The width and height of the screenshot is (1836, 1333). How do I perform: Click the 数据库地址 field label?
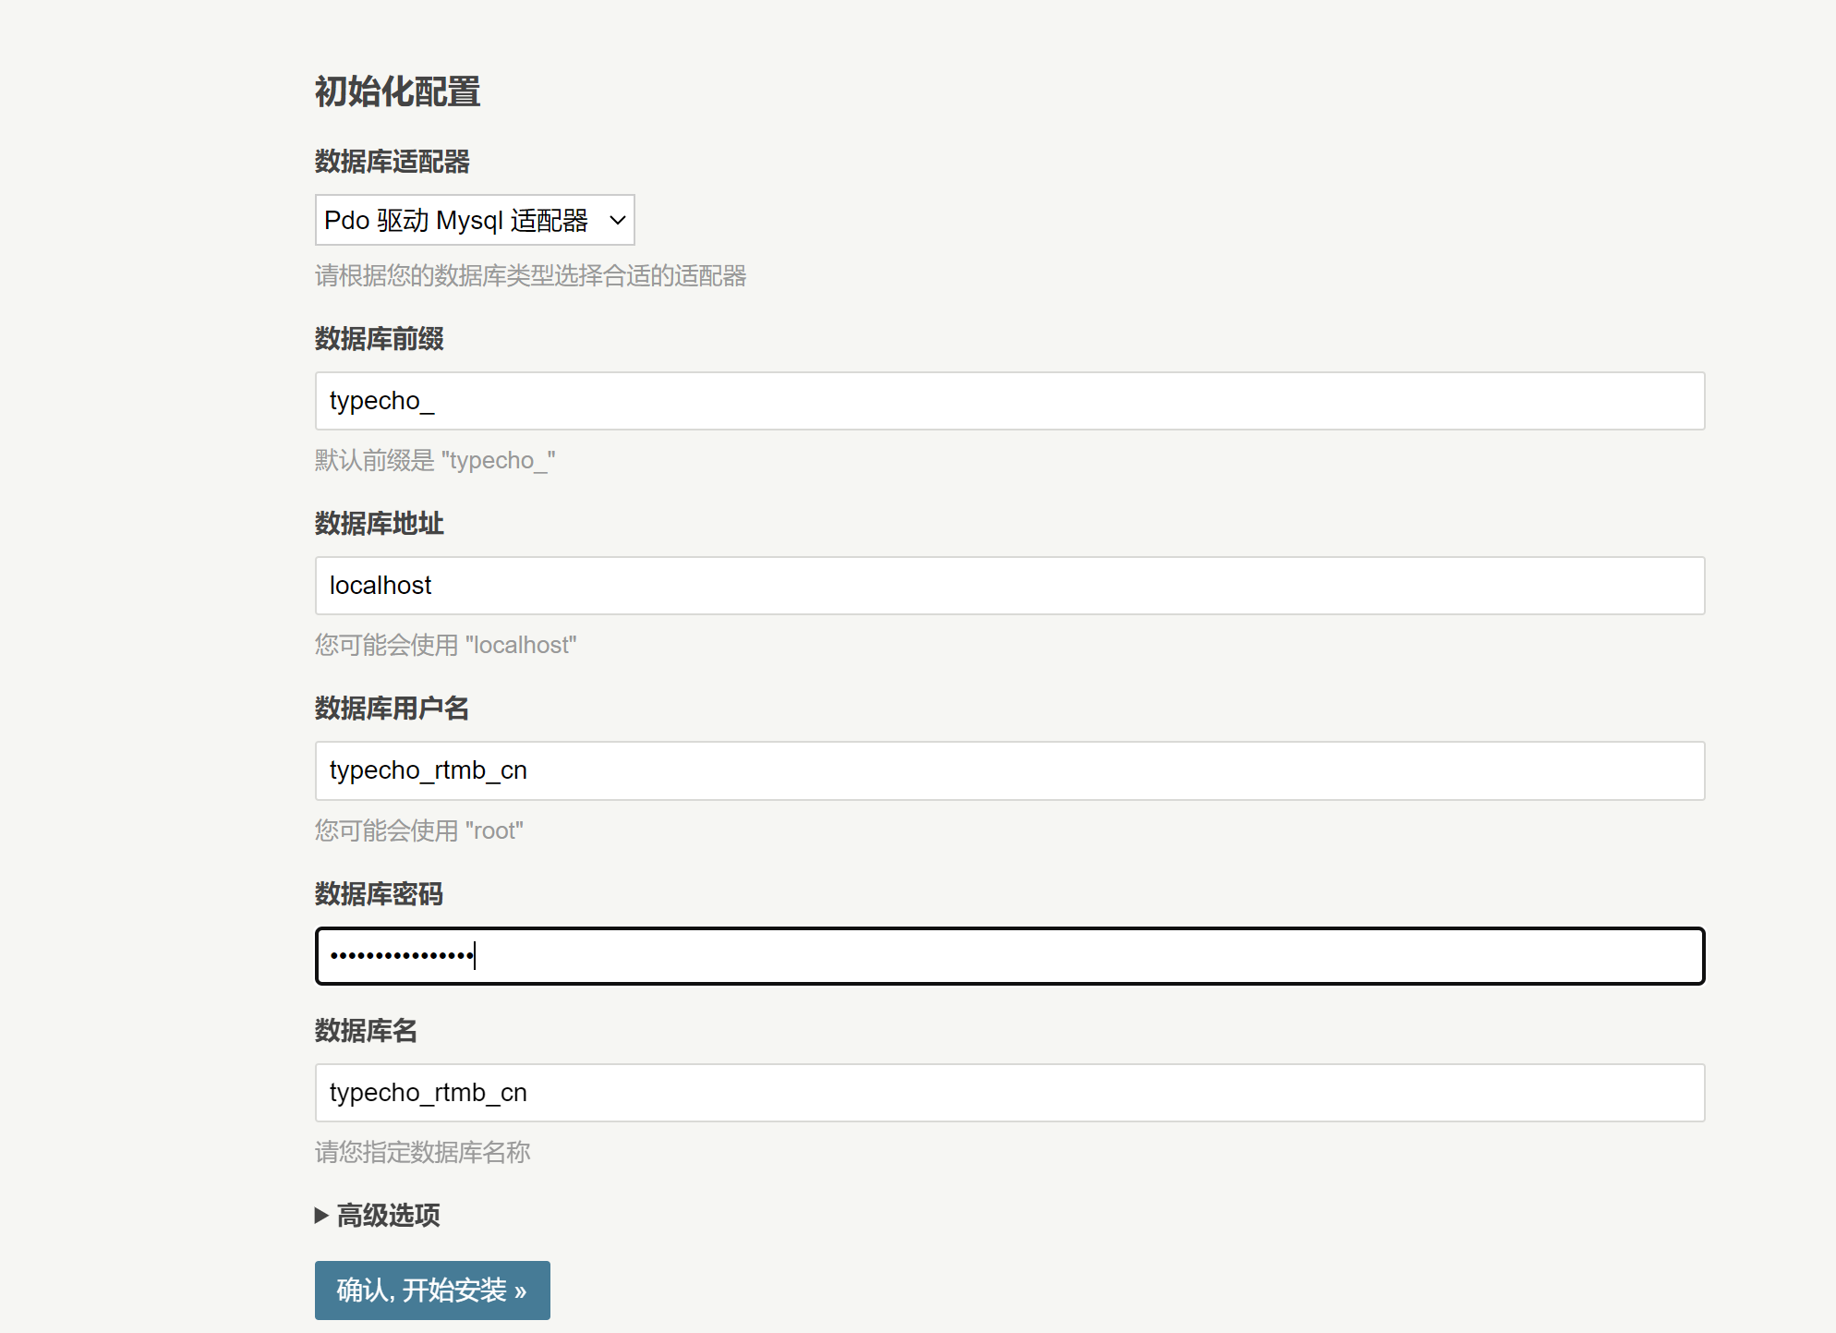(x=379, y=524)
